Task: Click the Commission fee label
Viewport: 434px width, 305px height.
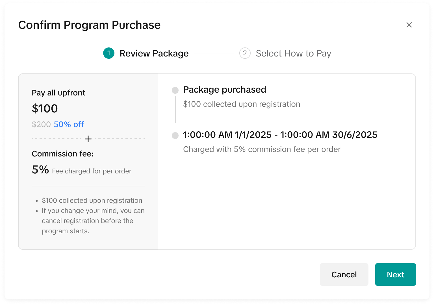Action: click(x=62, y=154)
